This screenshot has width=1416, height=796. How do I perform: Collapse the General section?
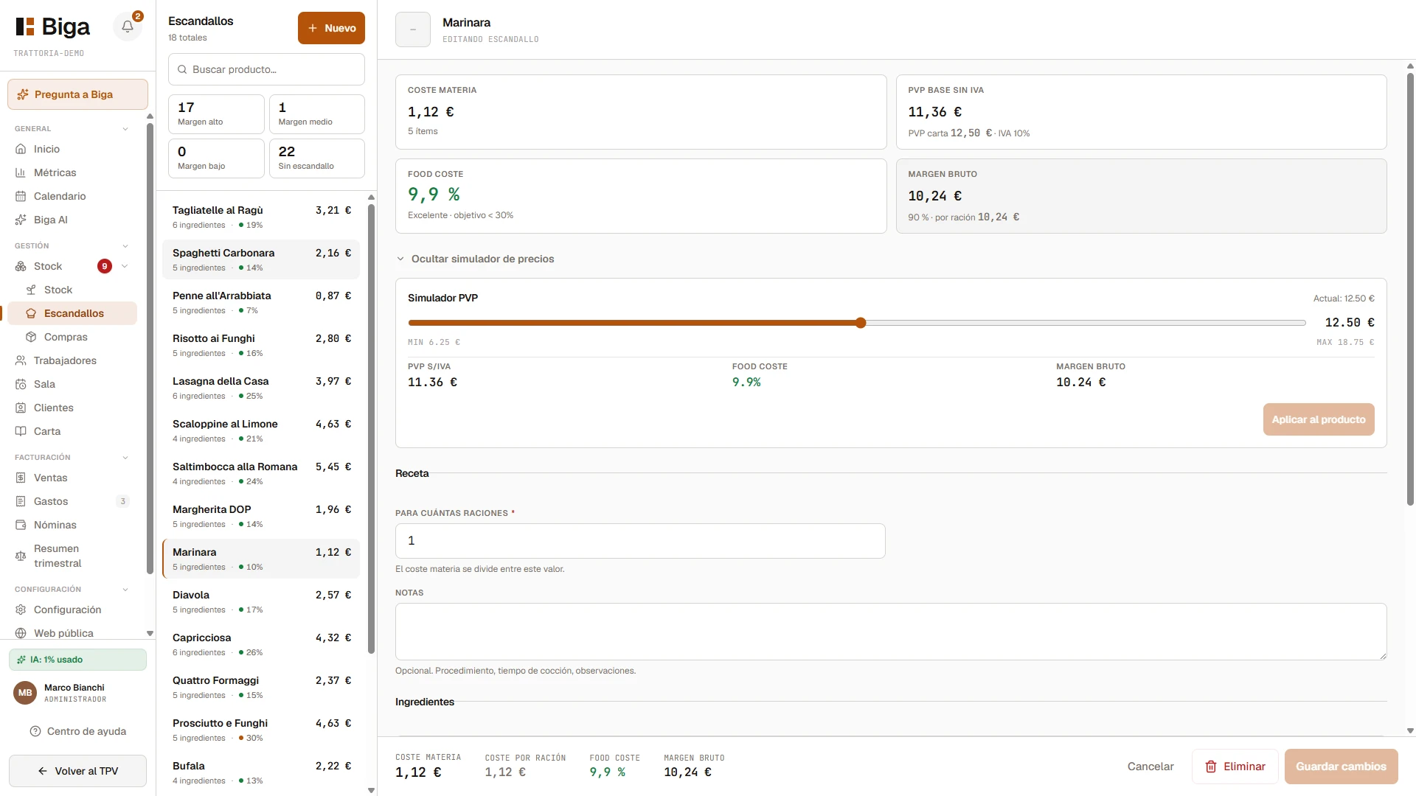[x=125, y=129]
